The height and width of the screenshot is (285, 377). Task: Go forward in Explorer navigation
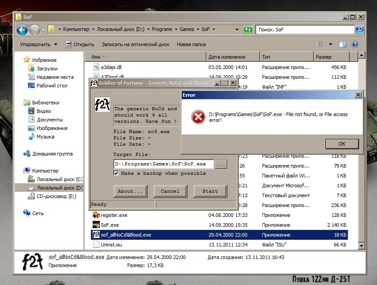coord(34,30)
